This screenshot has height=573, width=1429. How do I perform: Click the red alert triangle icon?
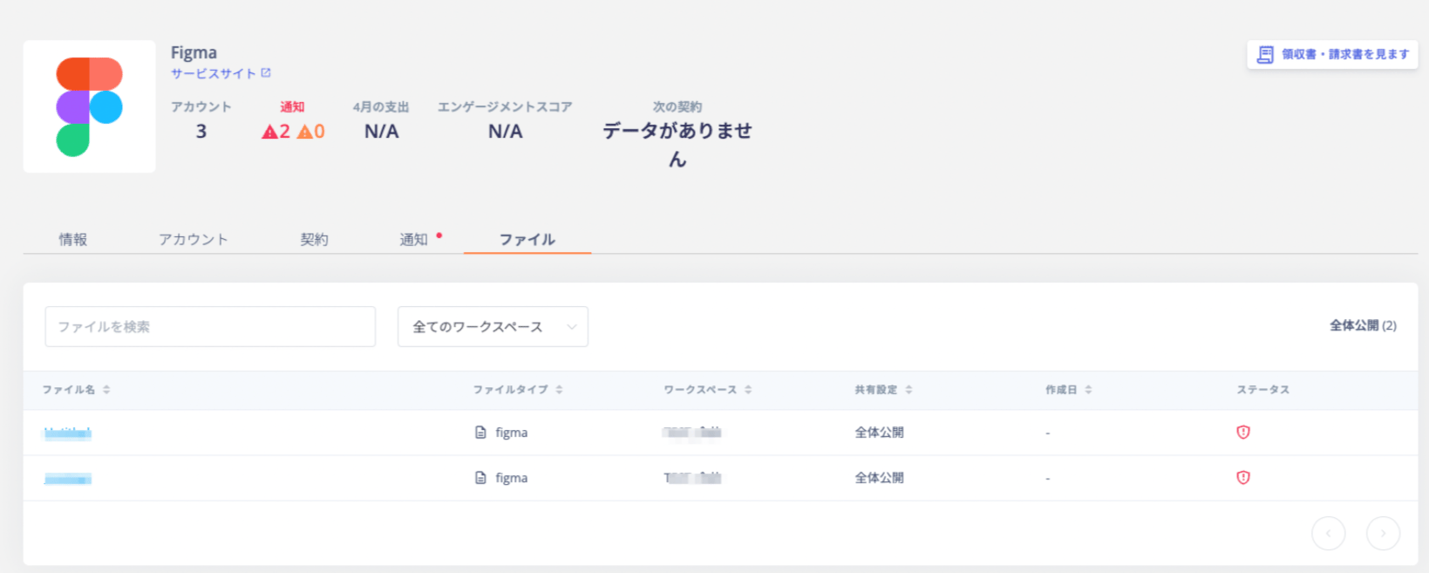269,132
